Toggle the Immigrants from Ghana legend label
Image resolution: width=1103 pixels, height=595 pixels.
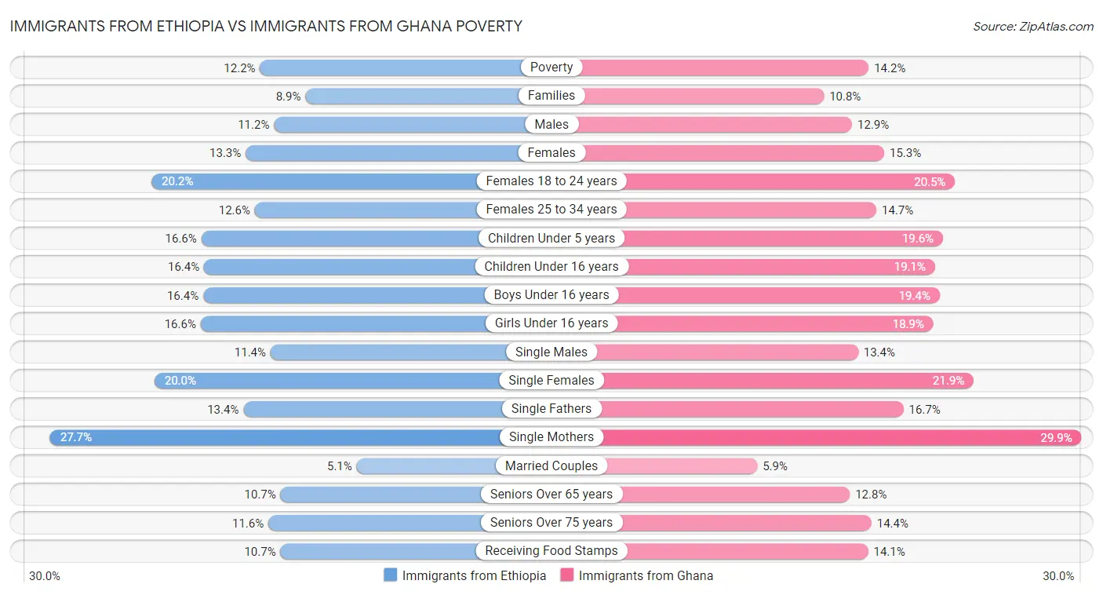click(x=646, y=575)
